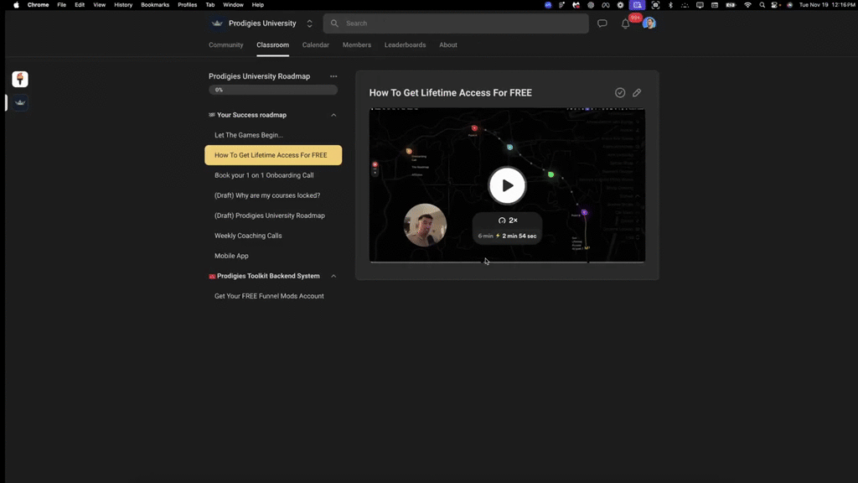Click into the Search input field
The image size is (858, 483).
click(456, 23)
